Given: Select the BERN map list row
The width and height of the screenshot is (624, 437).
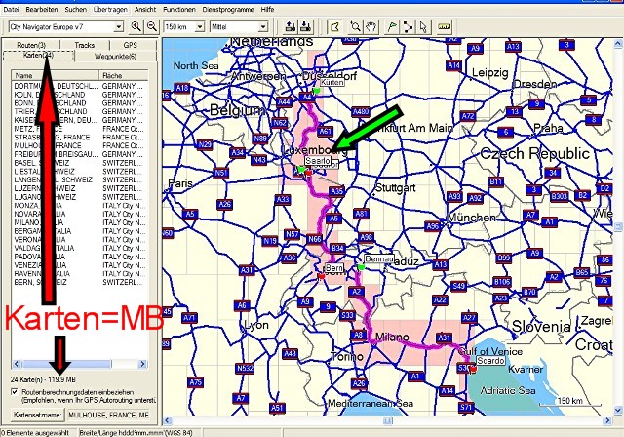Looking at the screenshot, I should coord(80,282).
